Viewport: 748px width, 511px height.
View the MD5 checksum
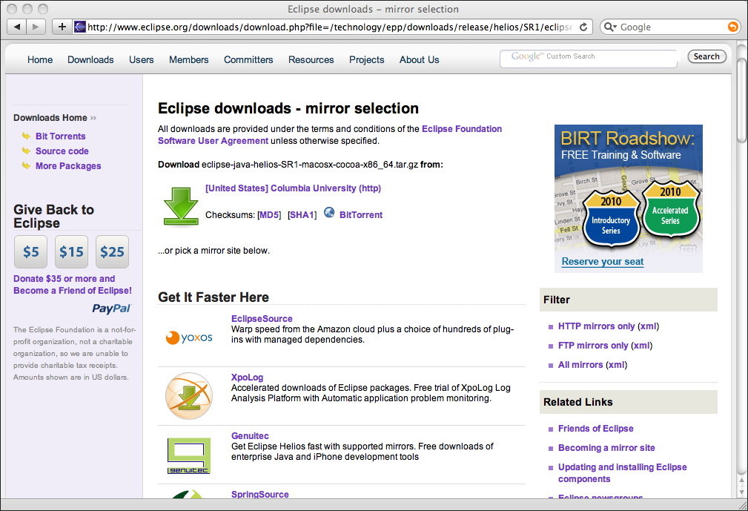coord(269,214)
